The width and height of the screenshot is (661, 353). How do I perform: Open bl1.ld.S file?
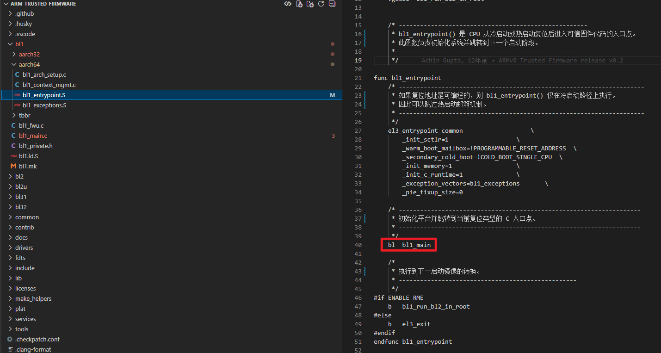pos(29,156)
